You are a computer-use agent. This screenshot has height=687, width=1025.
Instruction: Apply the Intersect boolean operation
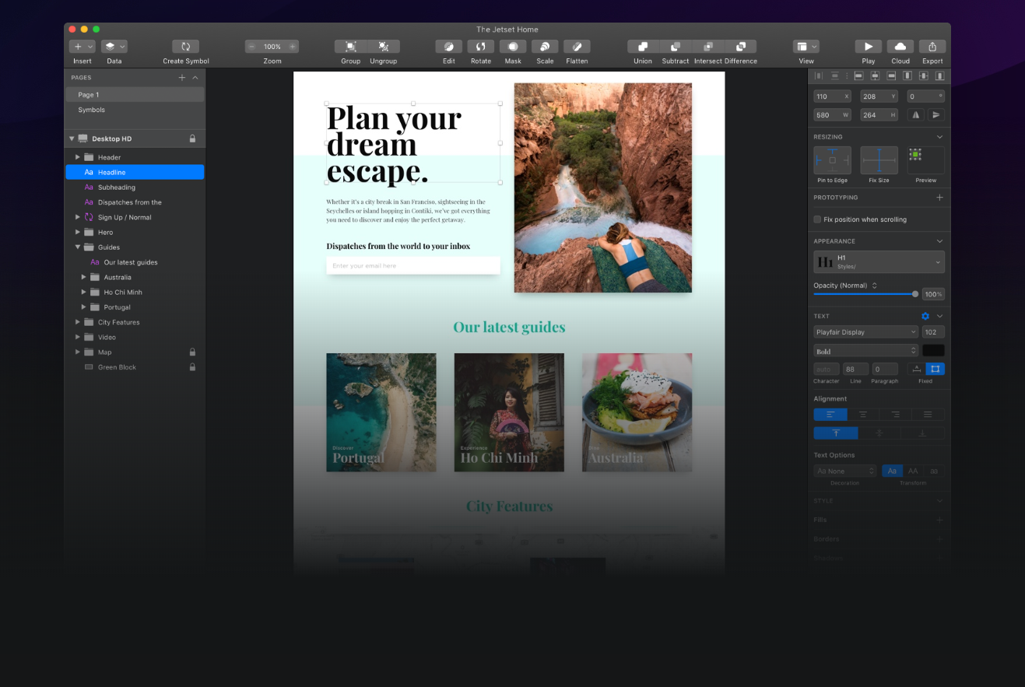click(708, 47)
